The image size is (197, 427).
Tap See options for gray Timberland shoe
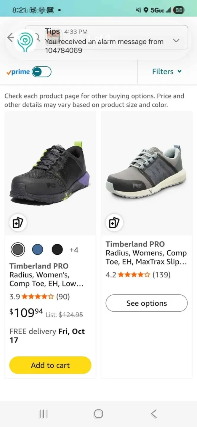146,303
